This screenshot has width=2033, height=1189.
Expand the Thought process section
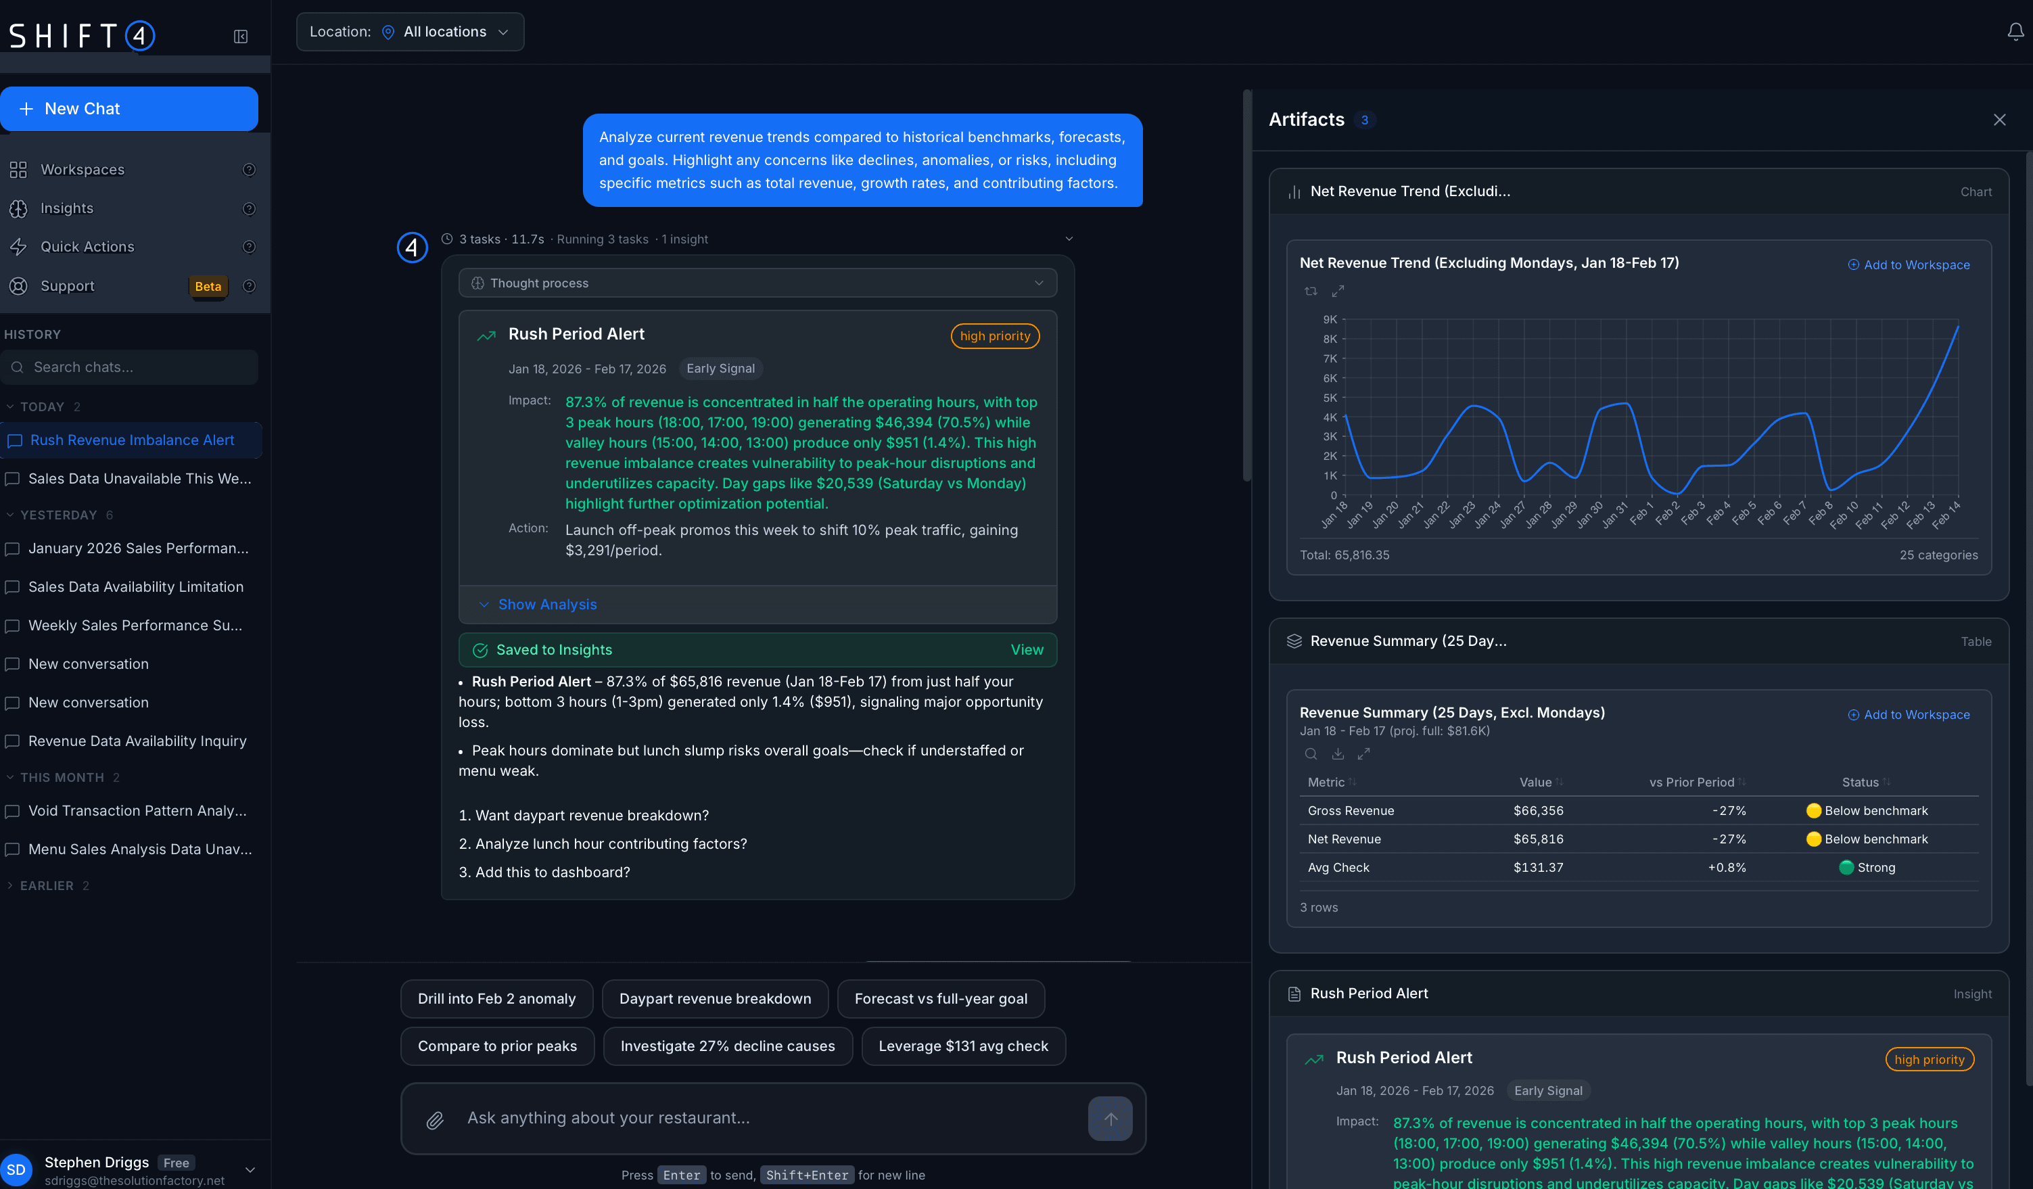coord(757,283)
